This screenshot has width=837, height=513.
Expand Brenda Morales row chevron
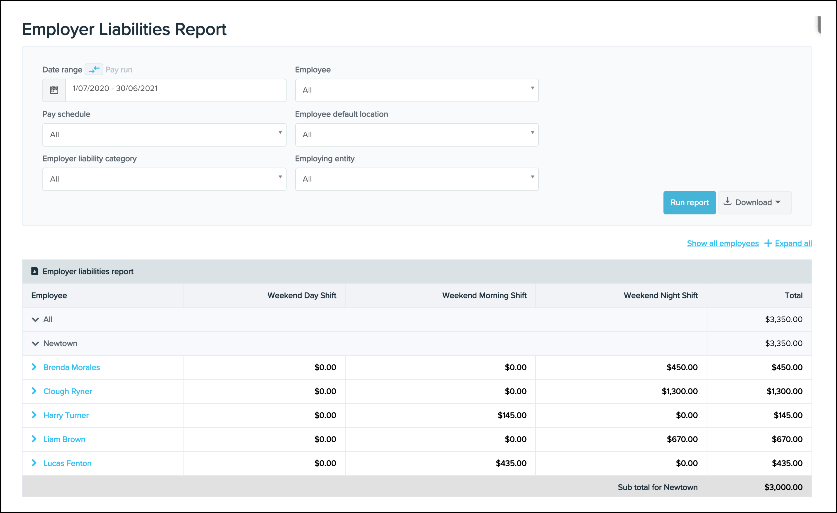tap(34, 367)
